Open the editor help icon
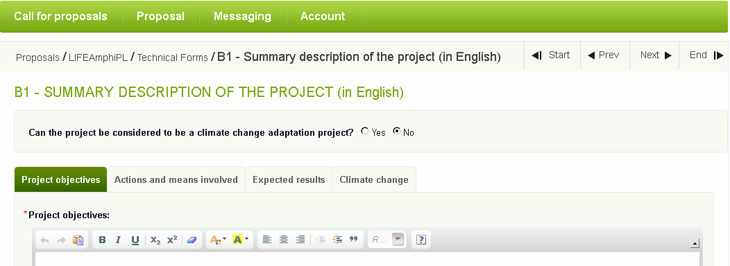The width and height of the screenshot is (730, 266). click(x=421, y=240)
